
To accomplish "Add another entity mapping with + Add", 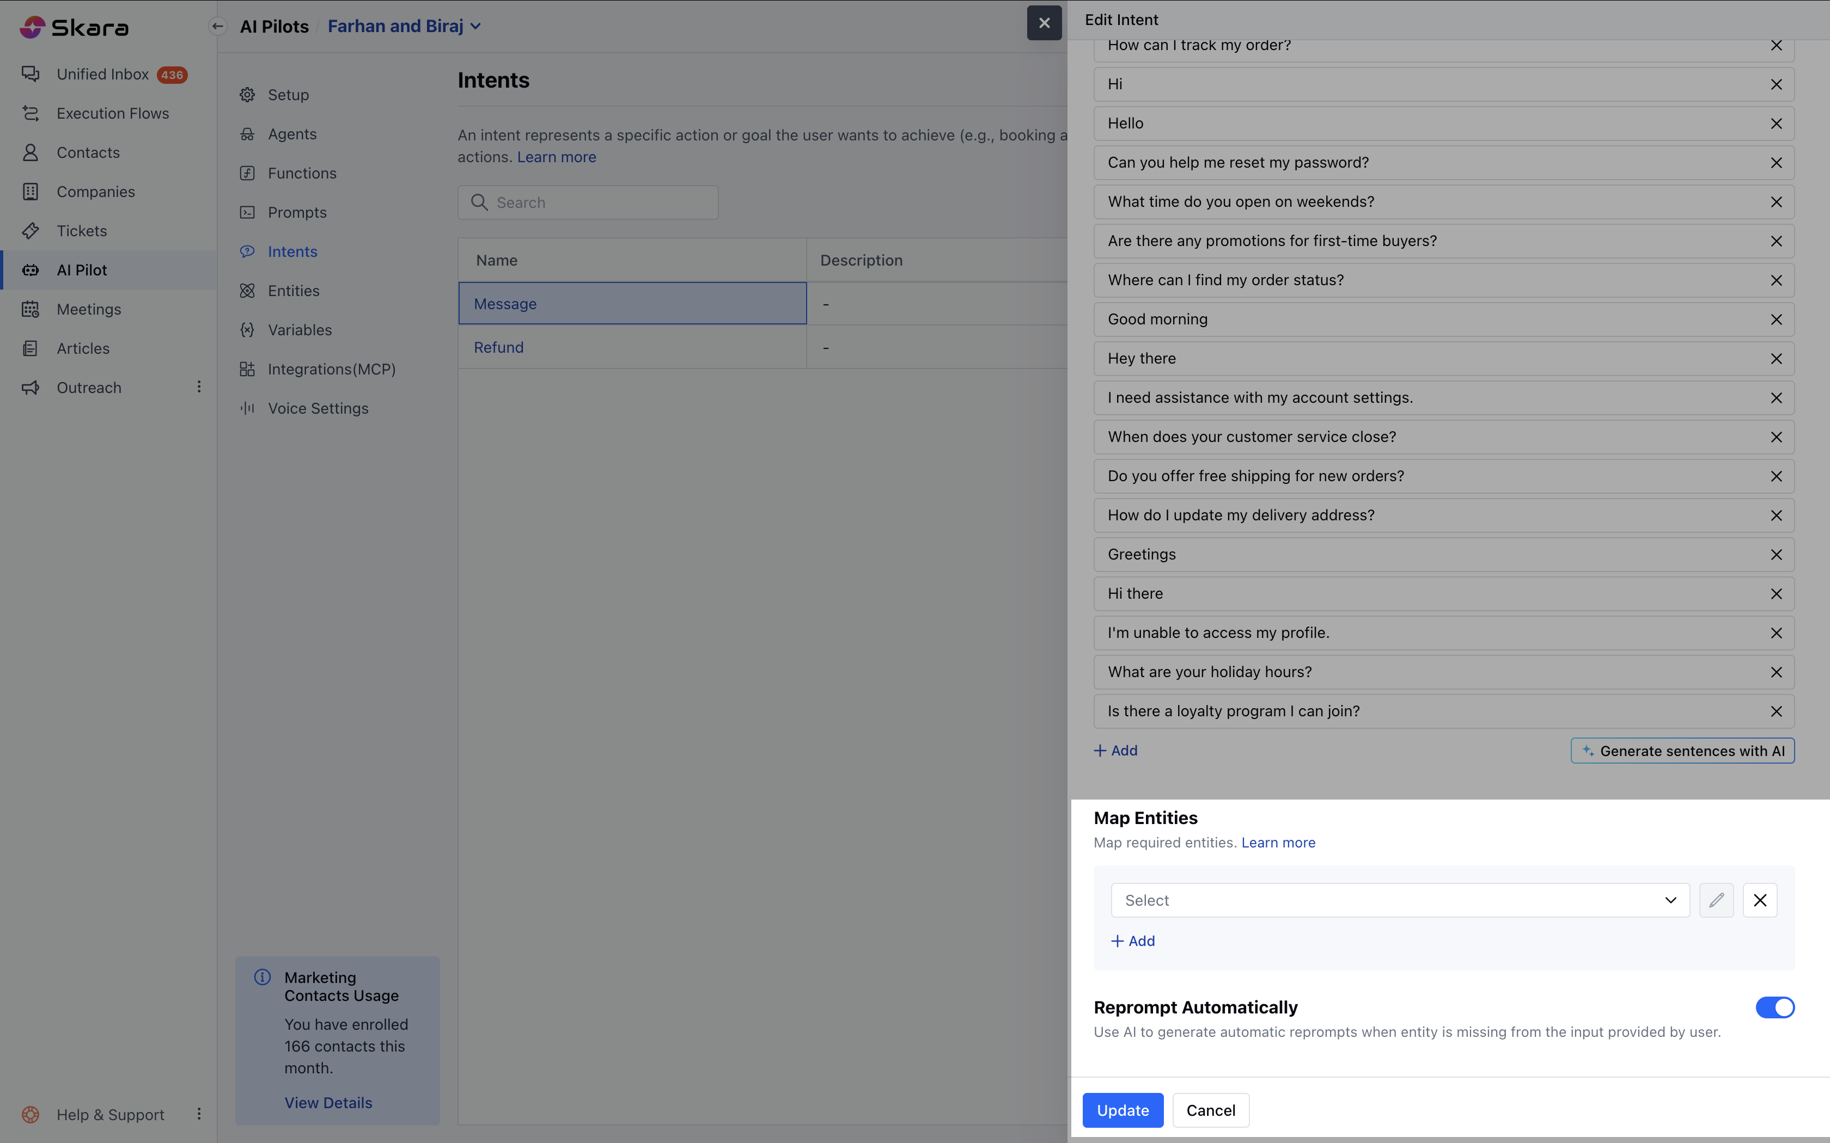I will click(x=1133, y=941).
